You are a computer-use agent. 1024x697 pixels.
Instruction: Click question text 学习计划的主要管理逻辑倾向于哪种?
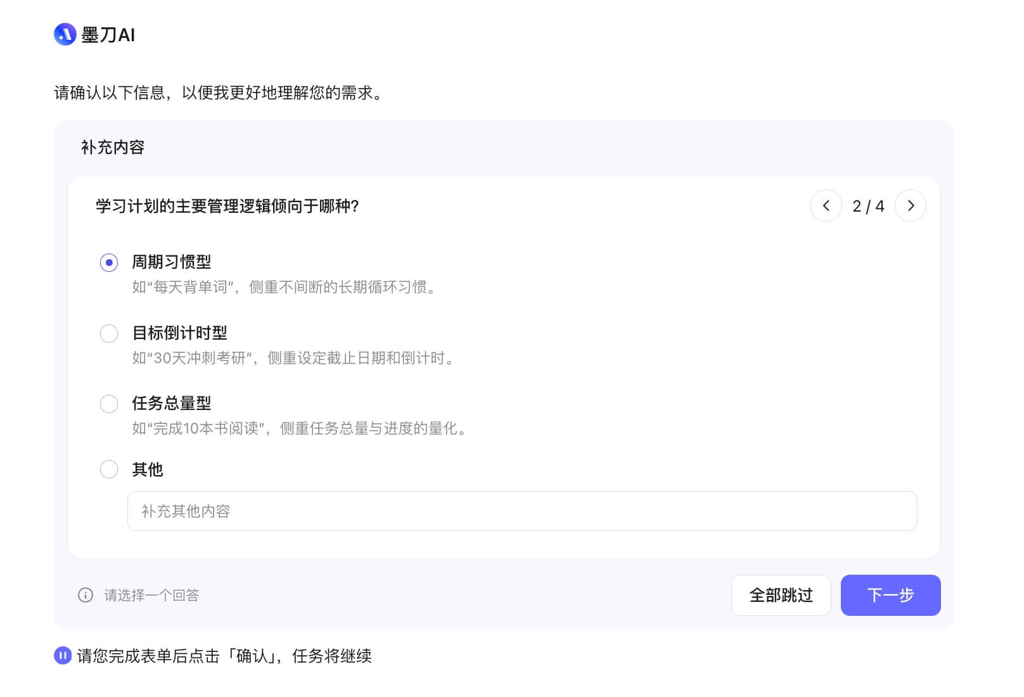tap(227, 207)
